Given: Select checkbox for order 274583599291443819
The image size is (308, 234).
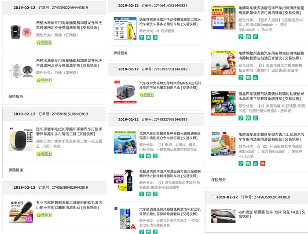Looking at the screenshot, I should point(213,197).
